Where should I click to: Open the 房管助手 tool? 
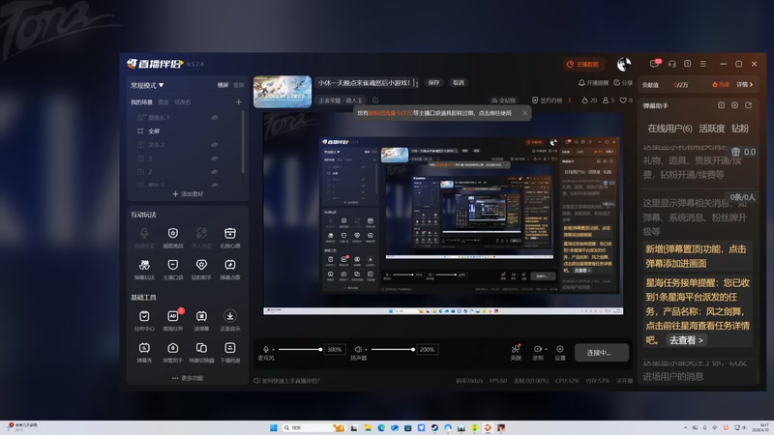pyautogui.click(x=173, y=352)
